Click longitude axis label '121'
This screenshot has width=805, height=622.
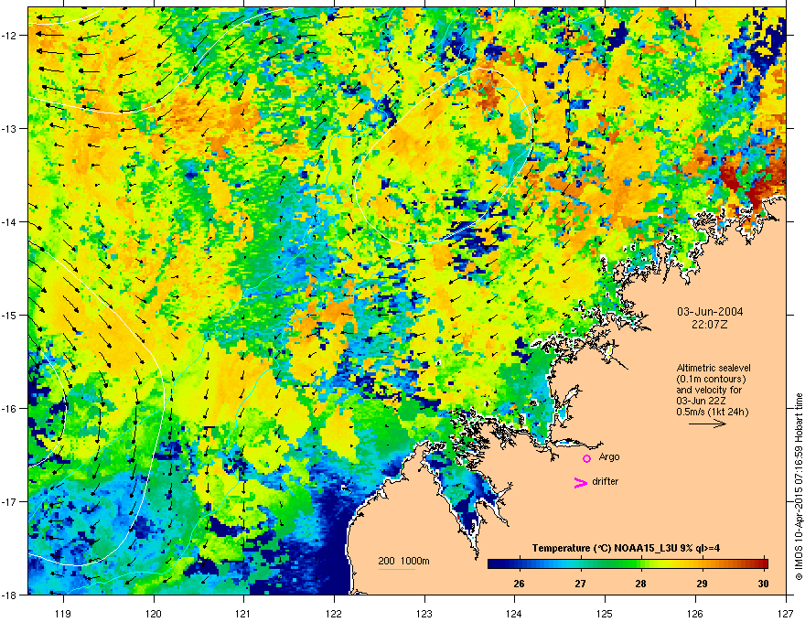tap(243, 613)
